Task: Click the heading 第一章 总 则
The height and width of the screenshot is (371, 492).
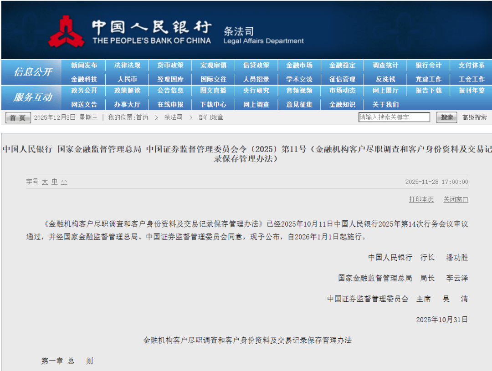Action: pyautogui.click(x=67, y=361)
